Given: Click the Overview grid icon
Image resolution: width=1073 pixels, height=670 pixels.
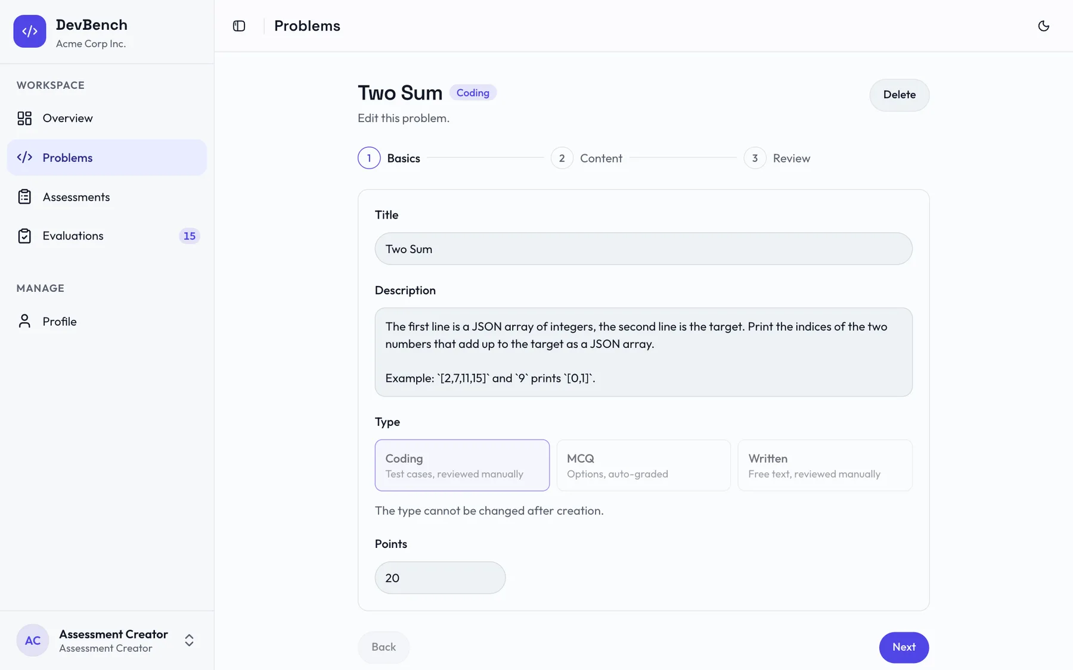Looking at the screenshot, I should pos(24,118).
